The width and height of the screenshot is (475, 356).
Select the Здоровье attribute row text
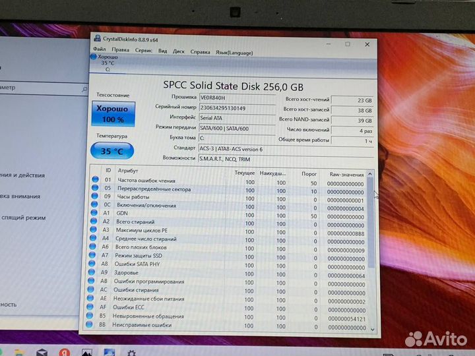pyautogui.click(x=126, y=273)
